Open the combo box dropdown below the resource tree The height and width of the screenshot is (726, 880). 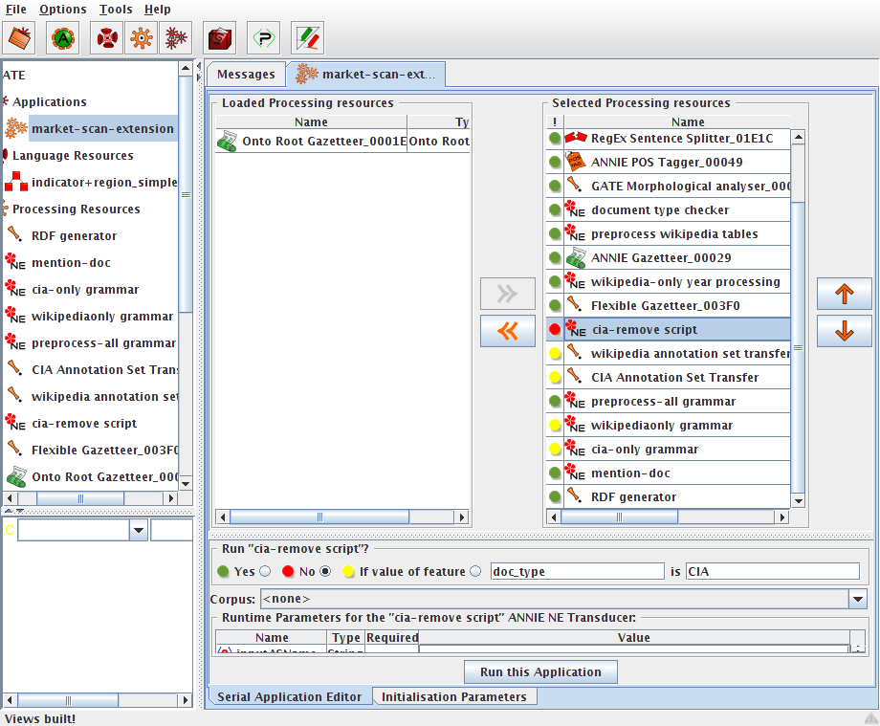[x=138, y=530]
